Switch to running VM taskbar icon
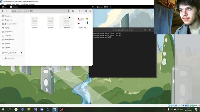 coord(55,109)
